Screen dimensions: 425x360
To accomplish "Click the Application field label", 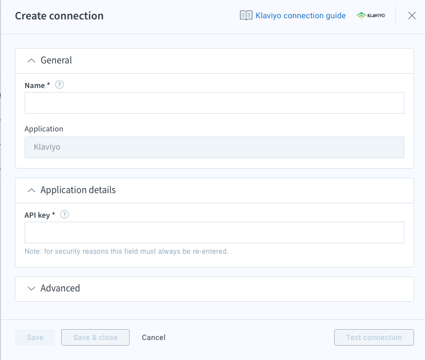I will pyautogui.click(x=43, y=129).
